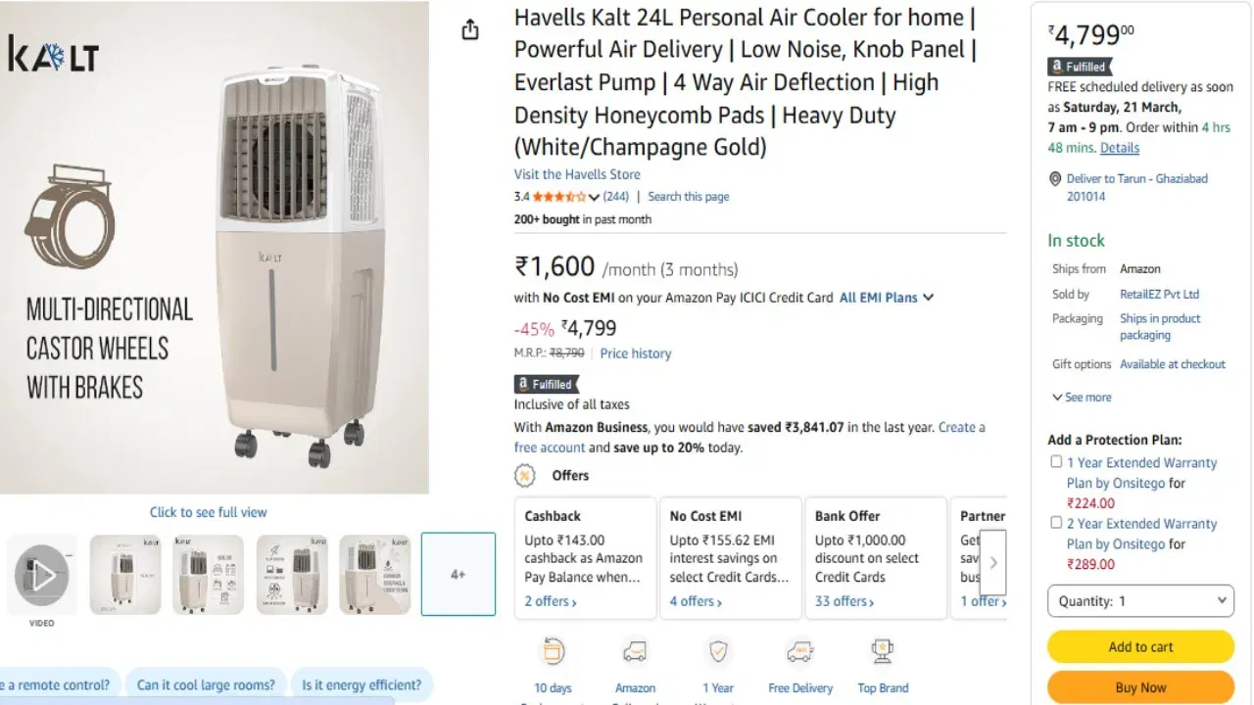The width and height of the screenshot is (1254, 705).
Task: Click the Amazon delivered box icon
Action: [635, 651]
